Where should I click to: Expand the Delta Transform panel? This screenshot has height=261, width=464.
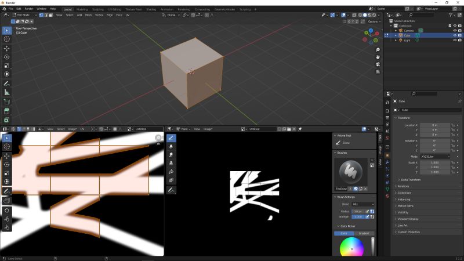click(409, 180)
